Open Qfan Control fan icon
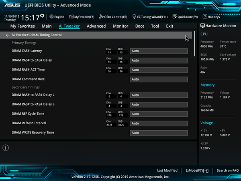The image size is (241, 181). point(101,16)
